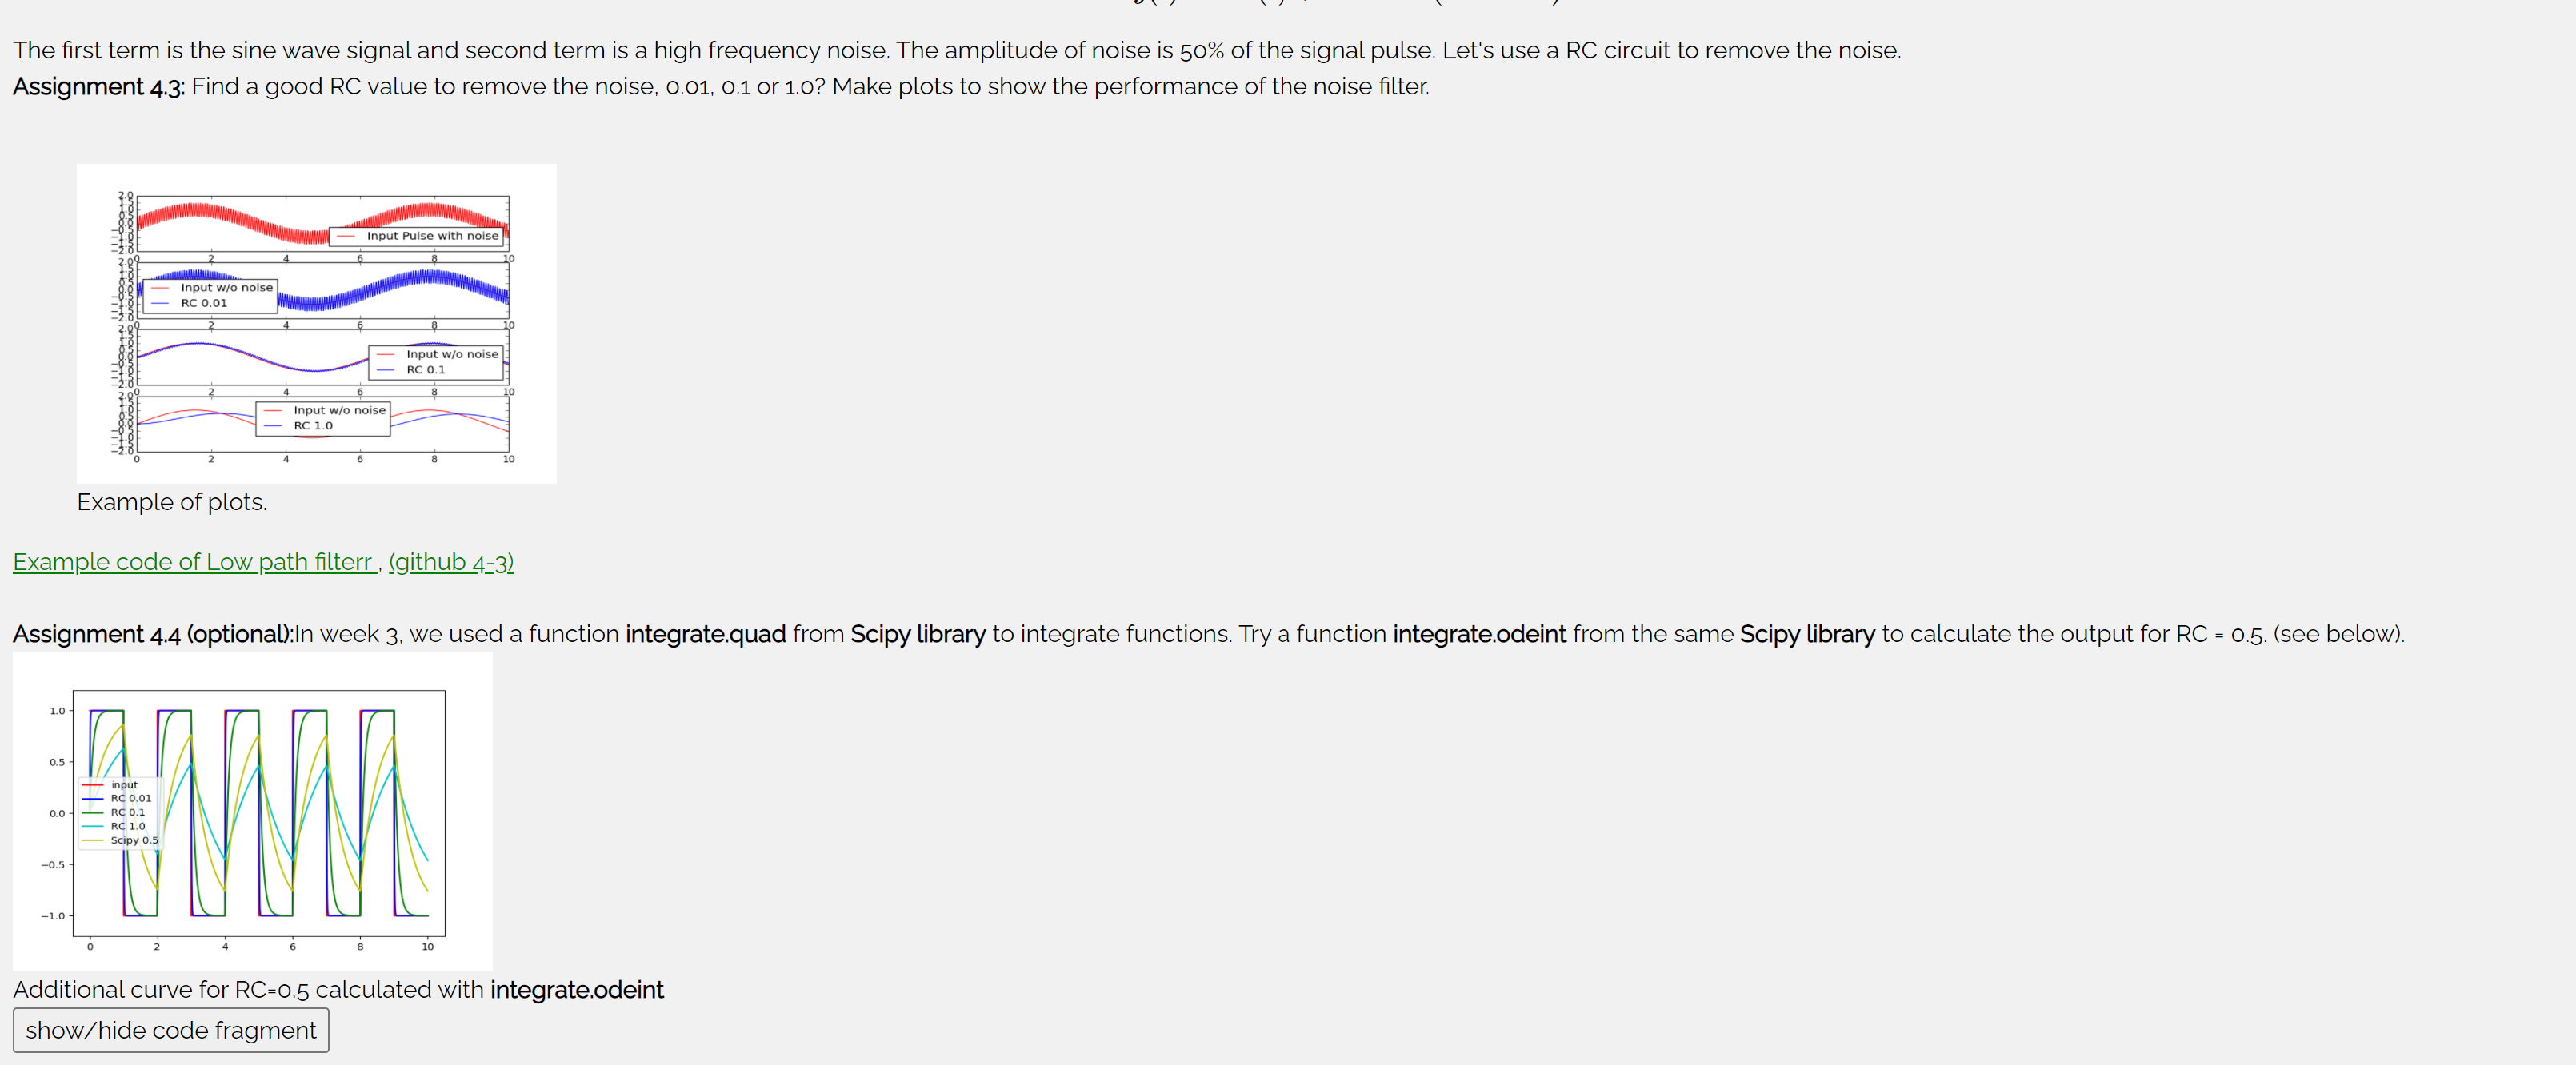Click the RC odeint square wave plot image
Screen dimensions: 2576x1065
point(253,812)
